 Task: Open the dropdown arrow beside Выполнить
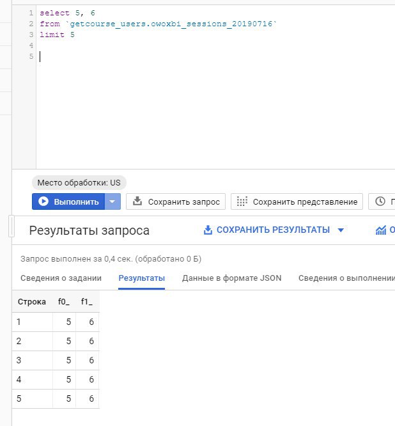click(112, 201)
